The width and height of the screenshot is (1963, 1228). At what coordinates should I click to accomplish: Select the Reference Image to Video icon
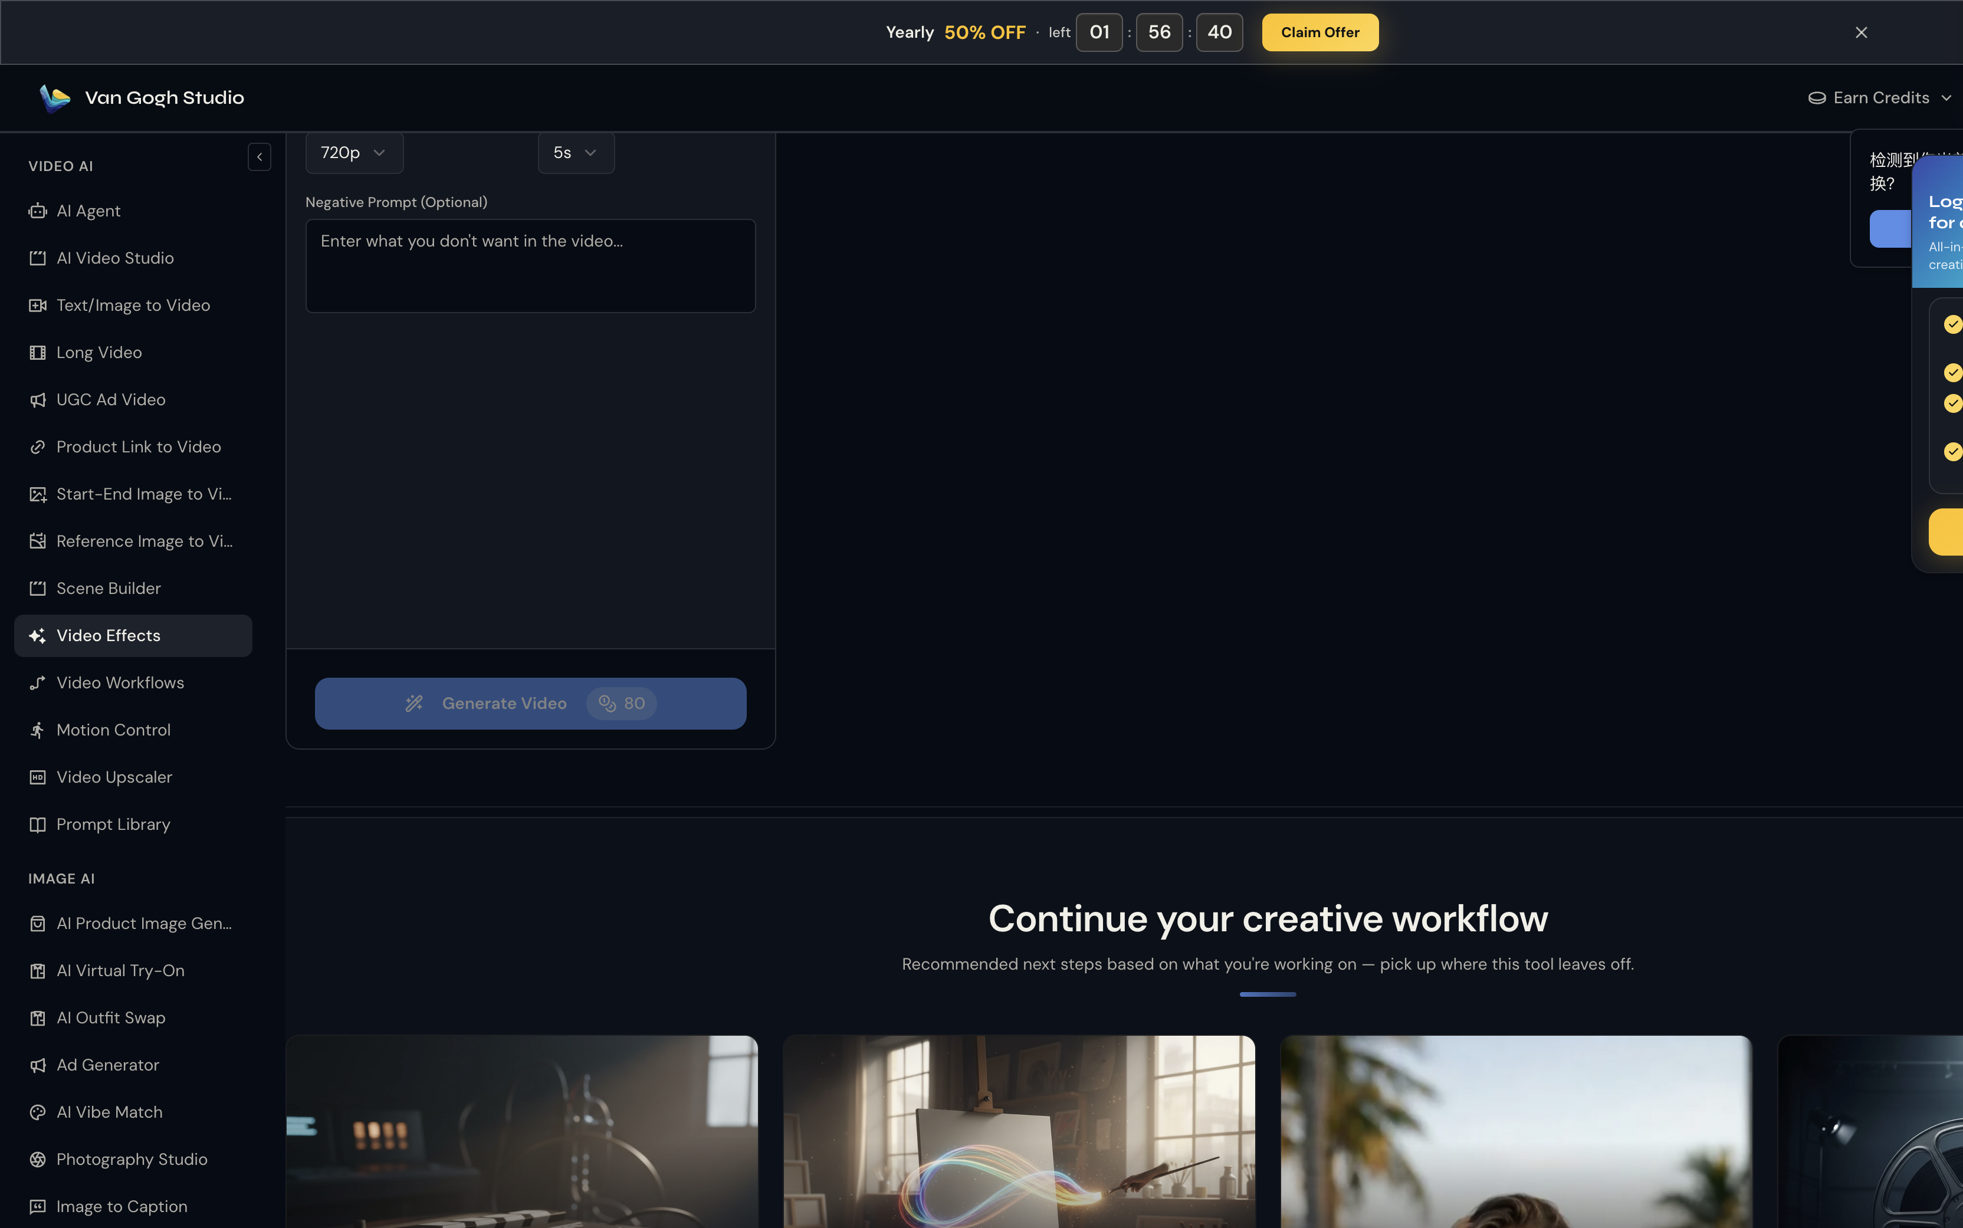point(37,541)
